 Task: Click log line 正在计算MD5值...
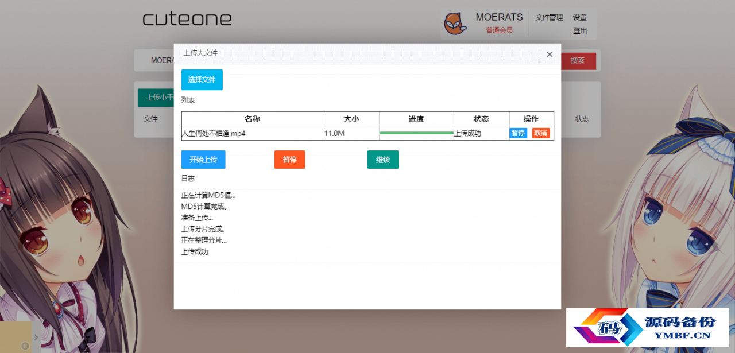(208, 195)
